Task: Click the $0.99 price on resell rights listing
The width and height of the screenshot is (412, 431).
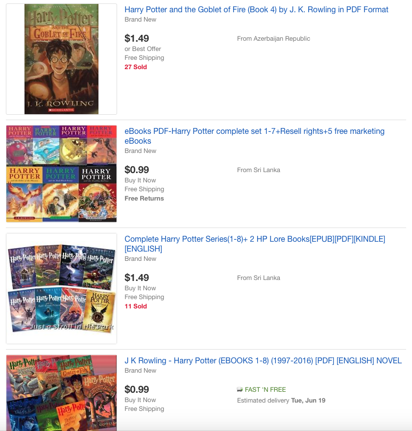Action: 137,170
